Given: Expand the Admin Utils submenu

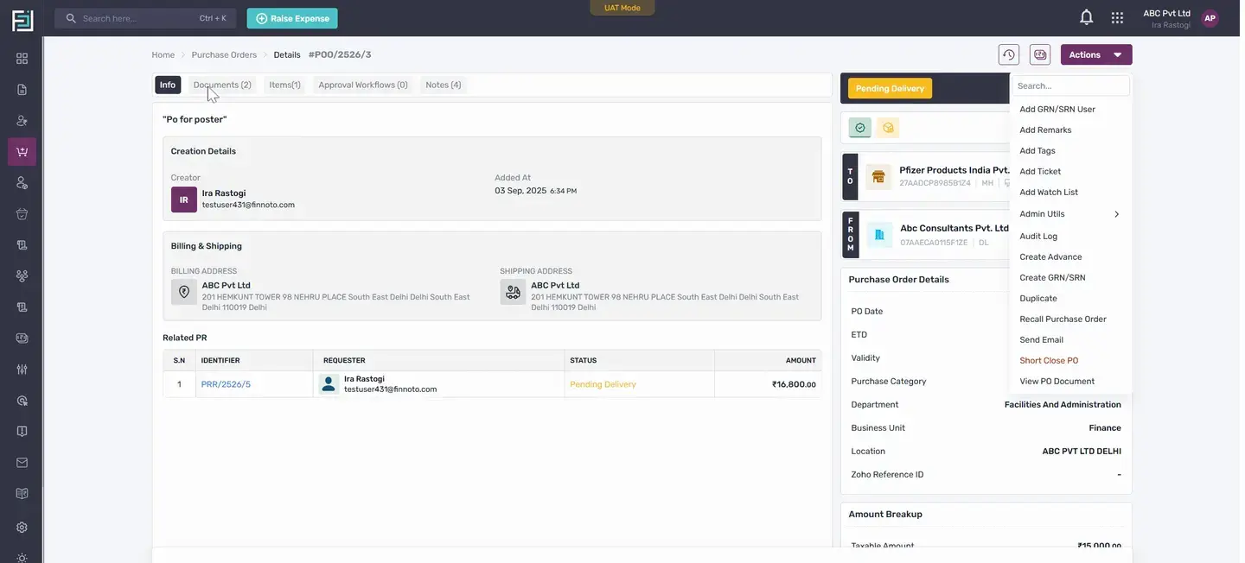Looking at the screenshot, I should pos(1070,214).
